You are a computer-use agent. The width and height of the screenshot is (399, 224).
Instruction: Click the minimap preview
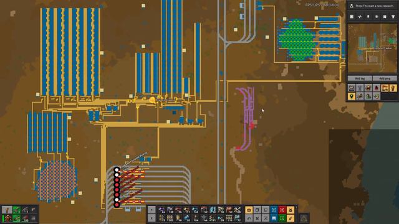(373, 48)
